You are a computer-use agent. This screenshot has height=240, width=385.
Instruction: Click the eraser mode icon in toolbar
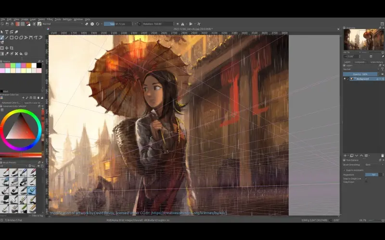point(86,24)
